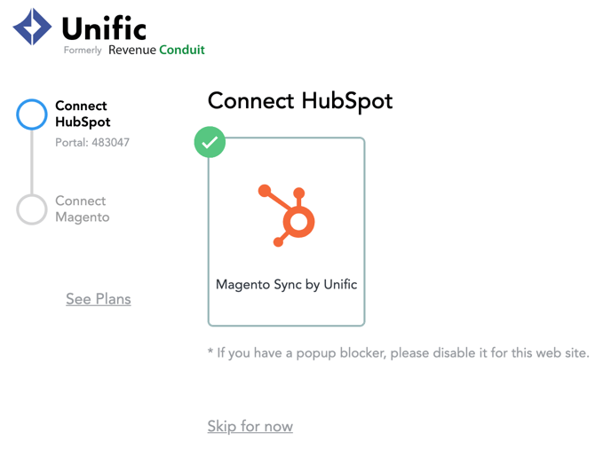Image resolution: width=611 pixels, height=457 pixels.
Task: Click the green checkmark badge on the card
Action: 210,142
